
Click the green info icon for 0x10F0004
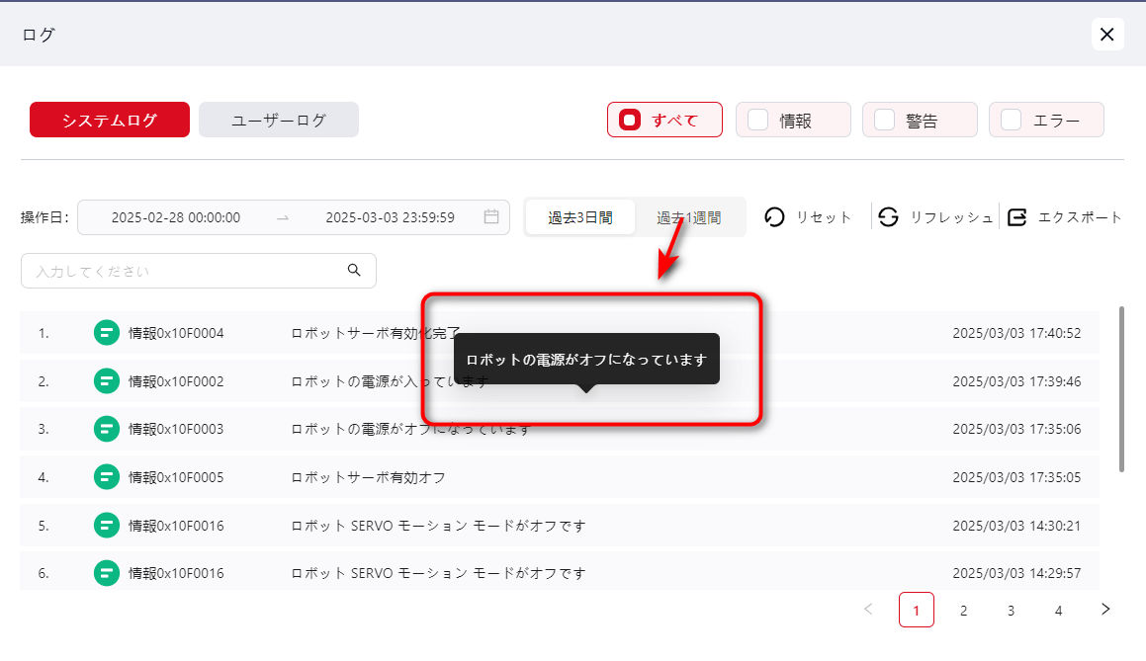[106, 333]
